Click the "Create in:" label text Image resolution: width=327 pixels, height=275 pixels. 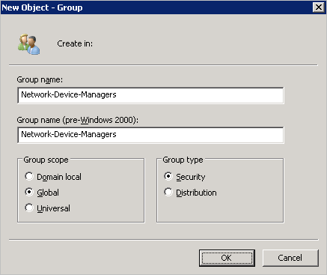point(75,43)
